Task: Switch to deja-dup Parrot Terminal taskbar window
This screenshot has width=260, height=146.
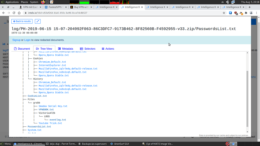Action: click(x=61, y=144)
